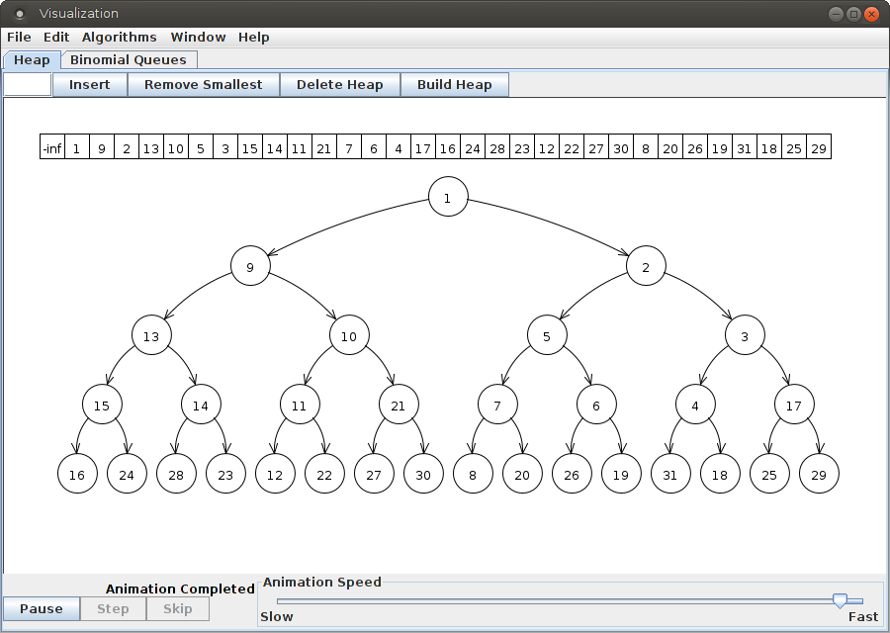Click the Insert button

89,85
